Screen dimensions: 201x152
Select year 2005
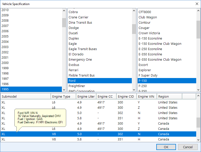point(31,36)
